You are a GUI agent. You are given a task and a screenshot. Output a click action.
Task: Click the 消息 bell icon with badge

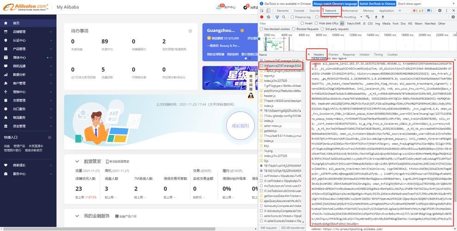245,7
